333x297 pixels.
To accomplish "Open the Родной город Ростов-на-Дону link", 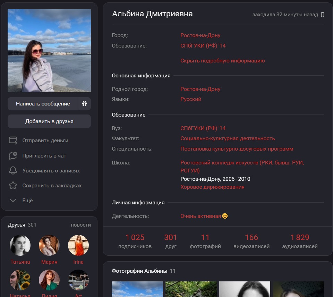I will pos(200,89).
